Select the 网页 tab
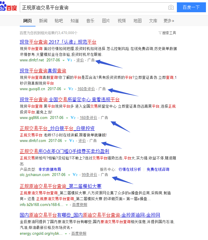The height and width of the screenshot is (240, 208). (x=28, y=21)
